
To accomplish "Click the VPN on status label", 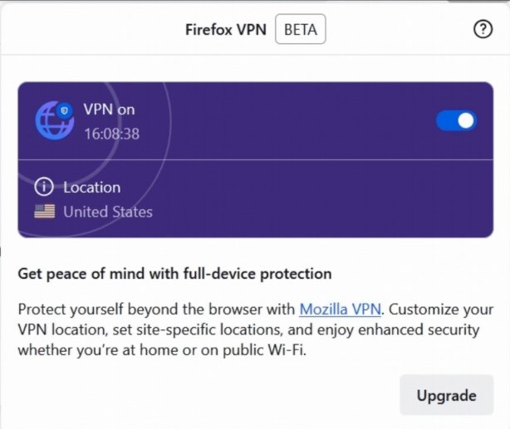I will pos(109,110).
